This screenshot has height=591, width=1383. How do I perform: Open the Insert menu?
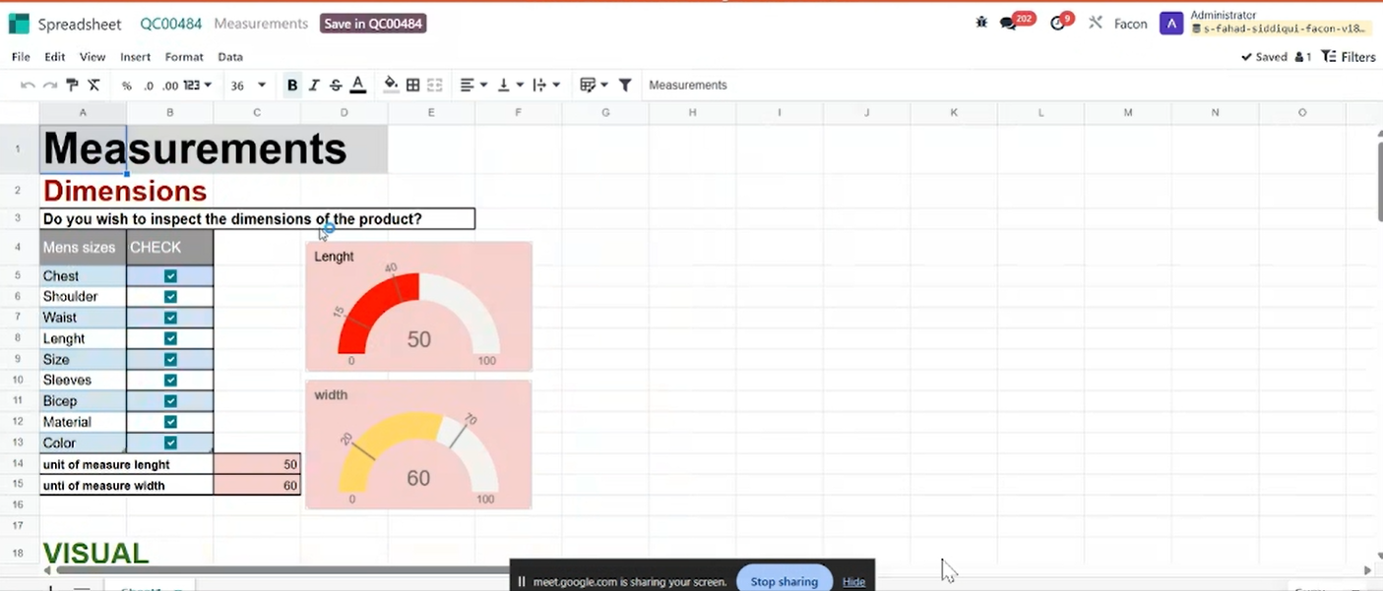coord(136,57)
